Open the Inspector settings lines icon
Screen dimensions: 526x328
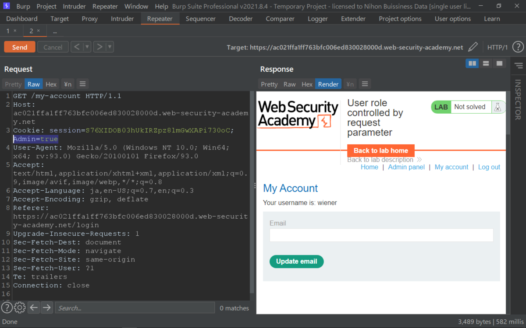click(x=519, y=66)
